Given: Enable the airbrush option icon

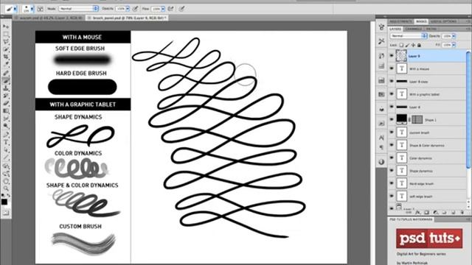Looking at the screenshot, I should (x=170, y=9).
